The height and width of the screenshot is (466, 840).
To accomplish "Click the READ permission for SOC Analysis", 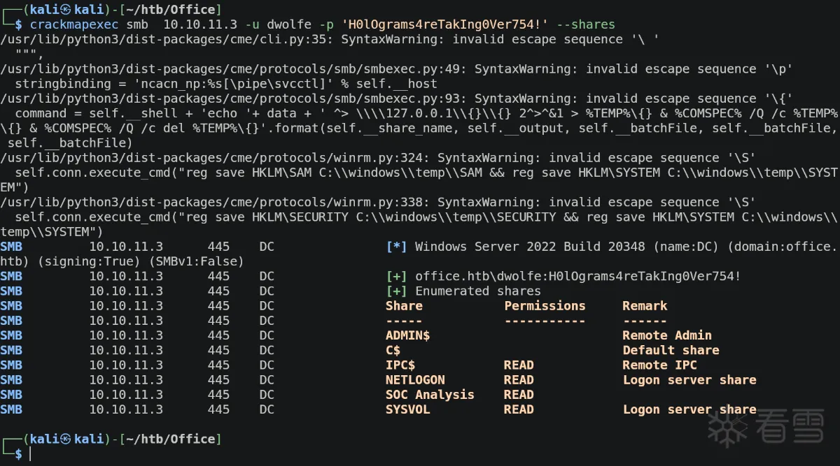I will 519,395.
